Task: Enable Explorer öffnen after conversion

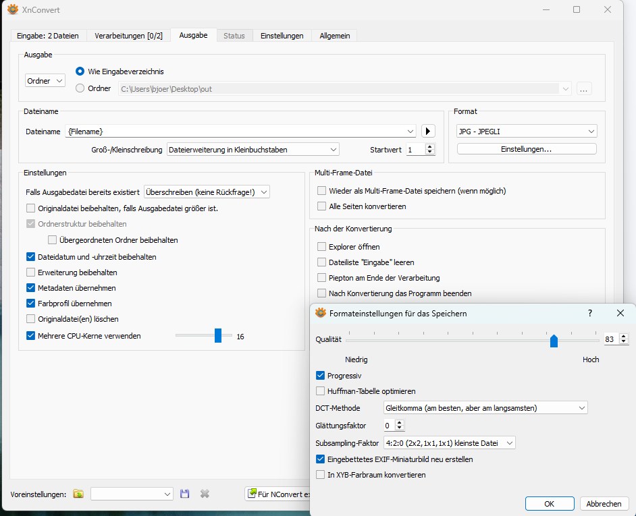Action: (x=321, y=246)
